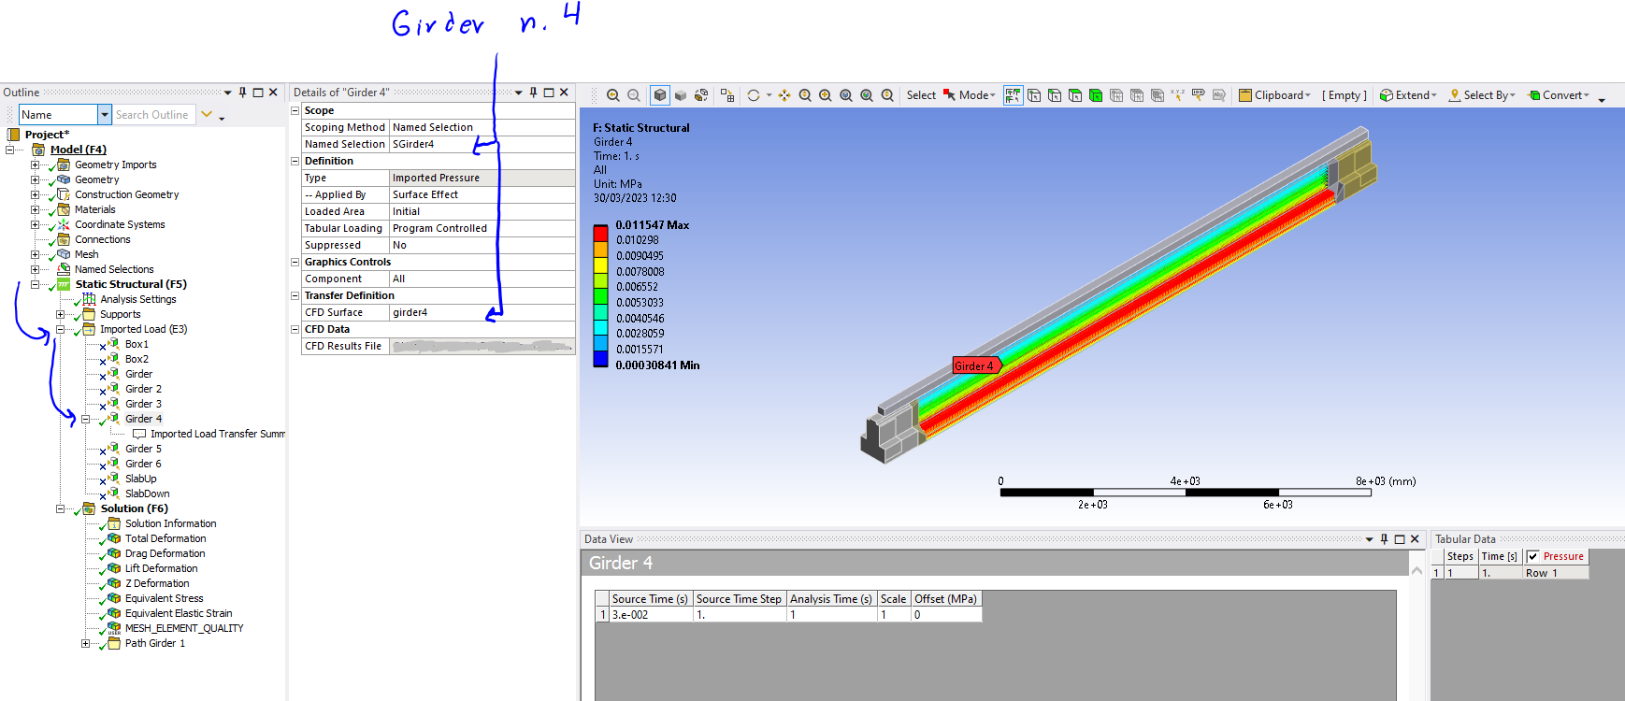Collapse the Graphics Controls section
This screenshot has height=701, width=1625.
(295, 262)
